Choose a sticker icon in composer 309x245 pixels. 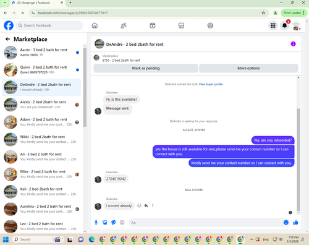[114, 223]
